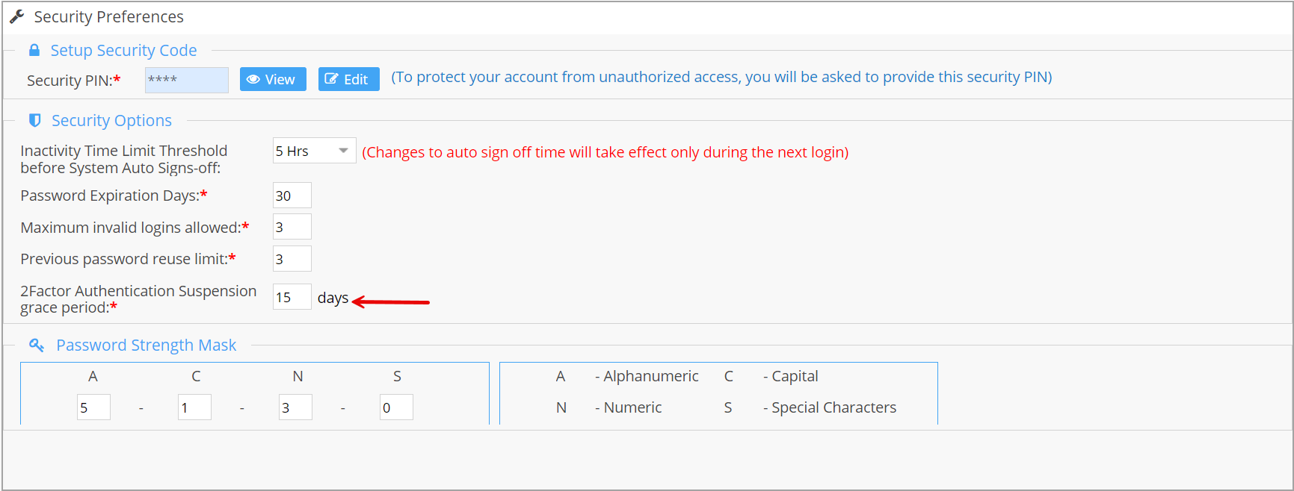Click the key icon beside Password Strength Mask
This screenshot has height=491, width=1294.
coord(37,345)
